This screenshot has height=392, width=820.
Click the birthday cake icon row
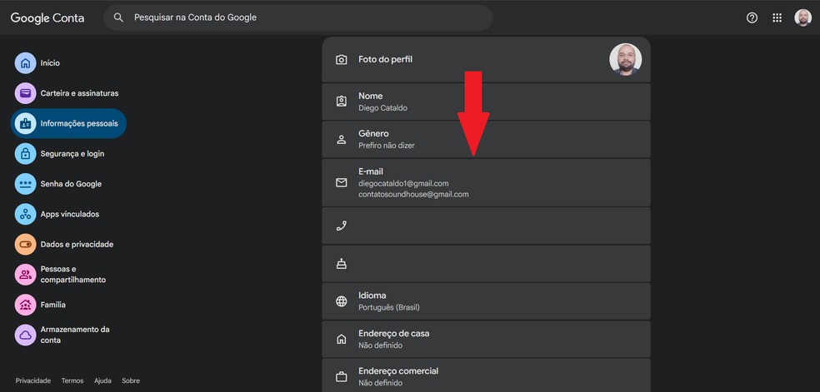[487, 264]
